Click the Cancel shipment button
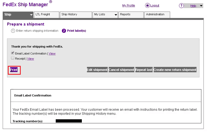 tap(121, 70)
